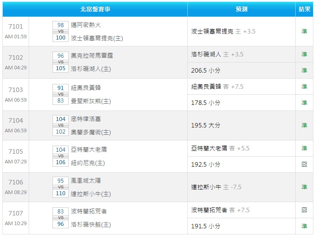
Task: Click team name 洛杉磯快艇(主)
Action: (91, 224)
